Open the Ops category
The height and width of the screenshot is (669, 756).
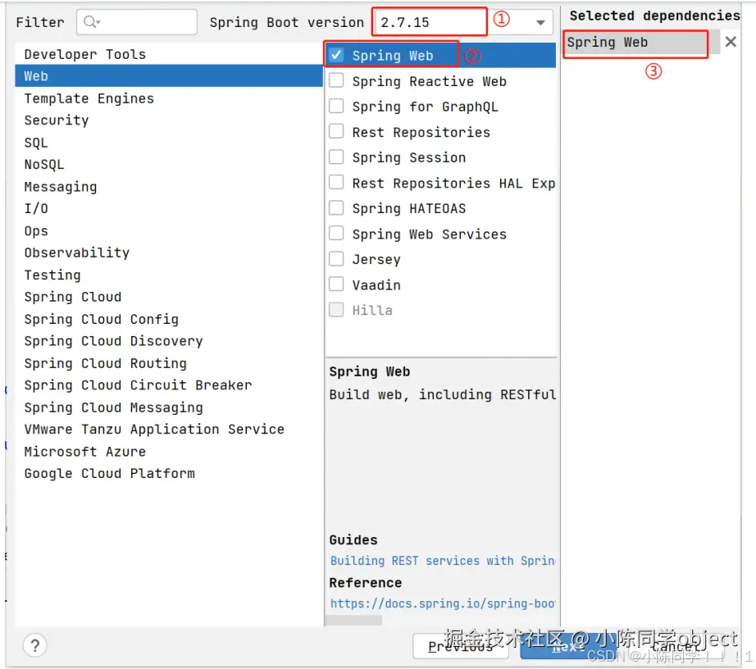pos(169,231)
